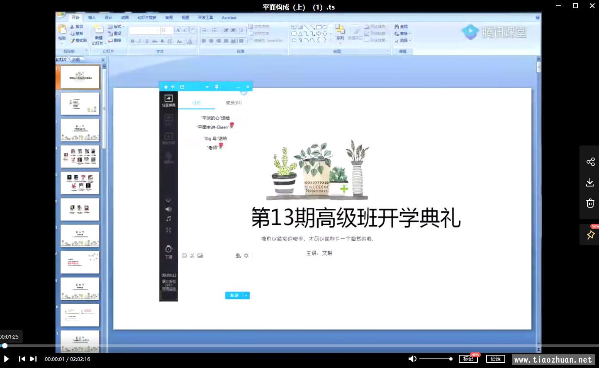This screenshot has height=368, width=599.
Task: Click 分享屏幕 share screen icon
Action: (168, 101)
